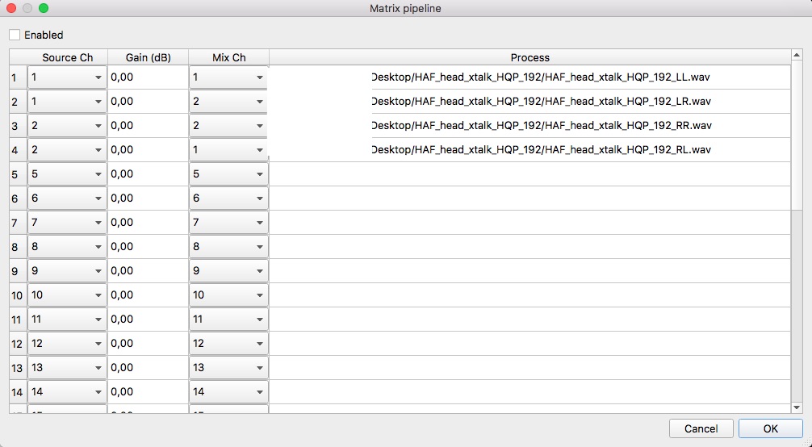Click the Process column header
Image resolution: width=812 pixels, height=447 pixels.
click(x=529, y=57)
